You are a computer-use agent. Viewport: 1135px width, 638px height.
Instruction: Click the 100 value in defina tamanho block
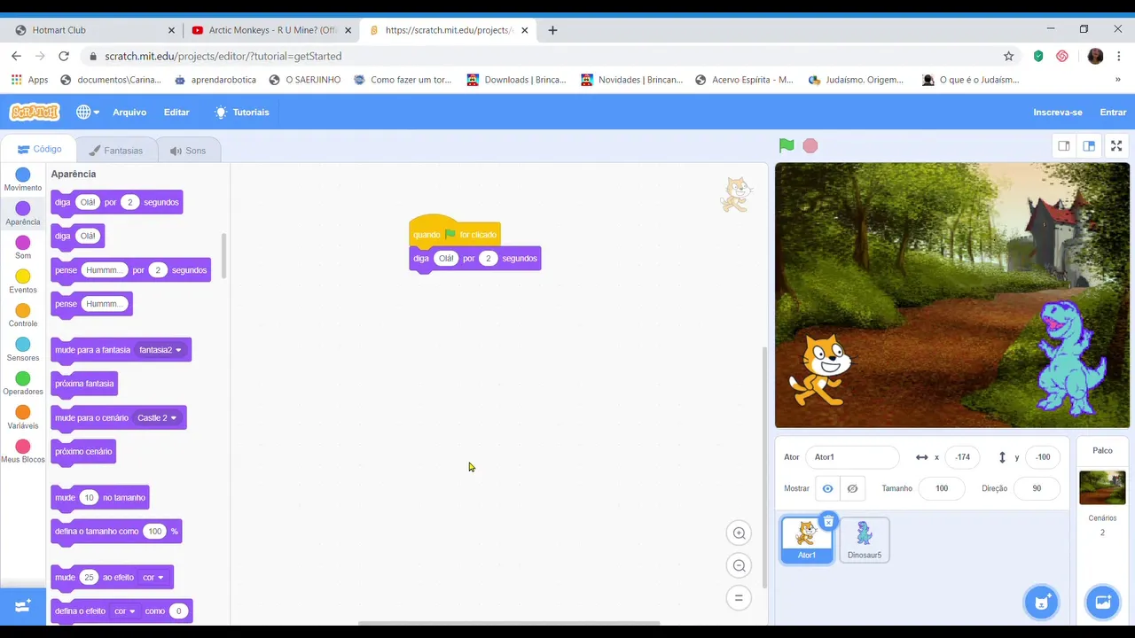pyautogui.click(x=155, y=532)
